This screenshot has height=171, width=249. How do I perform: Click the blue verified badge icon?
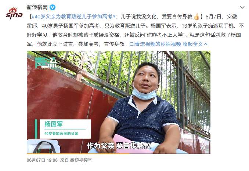pyautogui.click(x=53, y=7)
